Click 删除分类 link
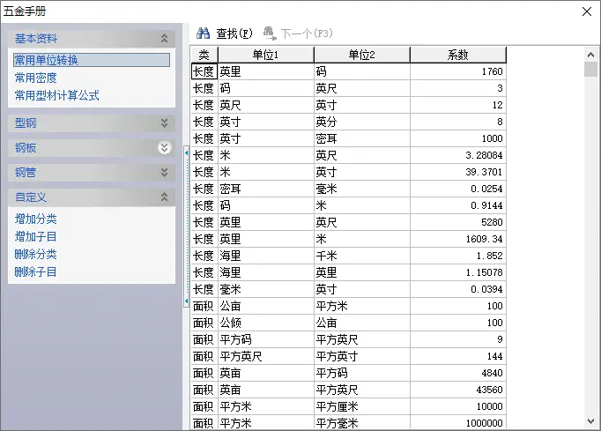This screenshot has width=601, height=431. coord(35,254)
